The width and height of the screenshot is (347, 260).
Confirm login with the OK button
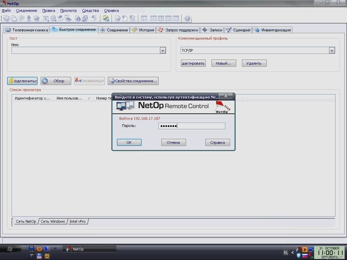129,143
